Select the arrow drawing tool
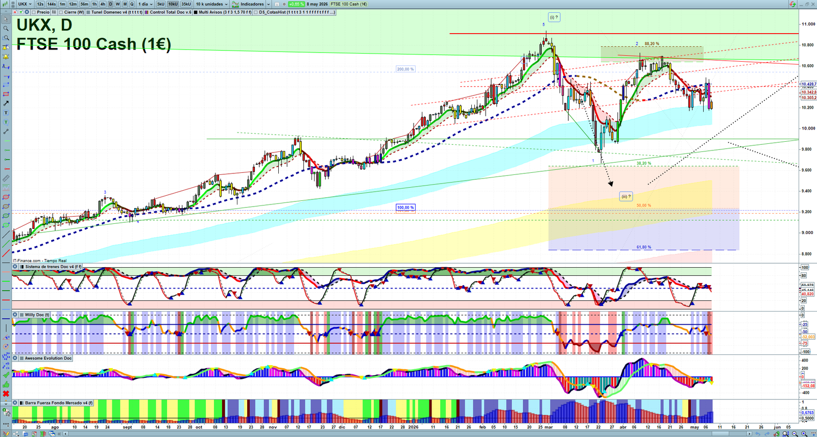Screen dimensions: 817x437 pos(6,104)
